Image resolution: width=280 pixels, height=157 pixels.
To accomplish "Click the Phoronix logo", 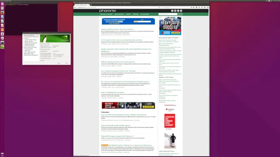I will point(108,11).
